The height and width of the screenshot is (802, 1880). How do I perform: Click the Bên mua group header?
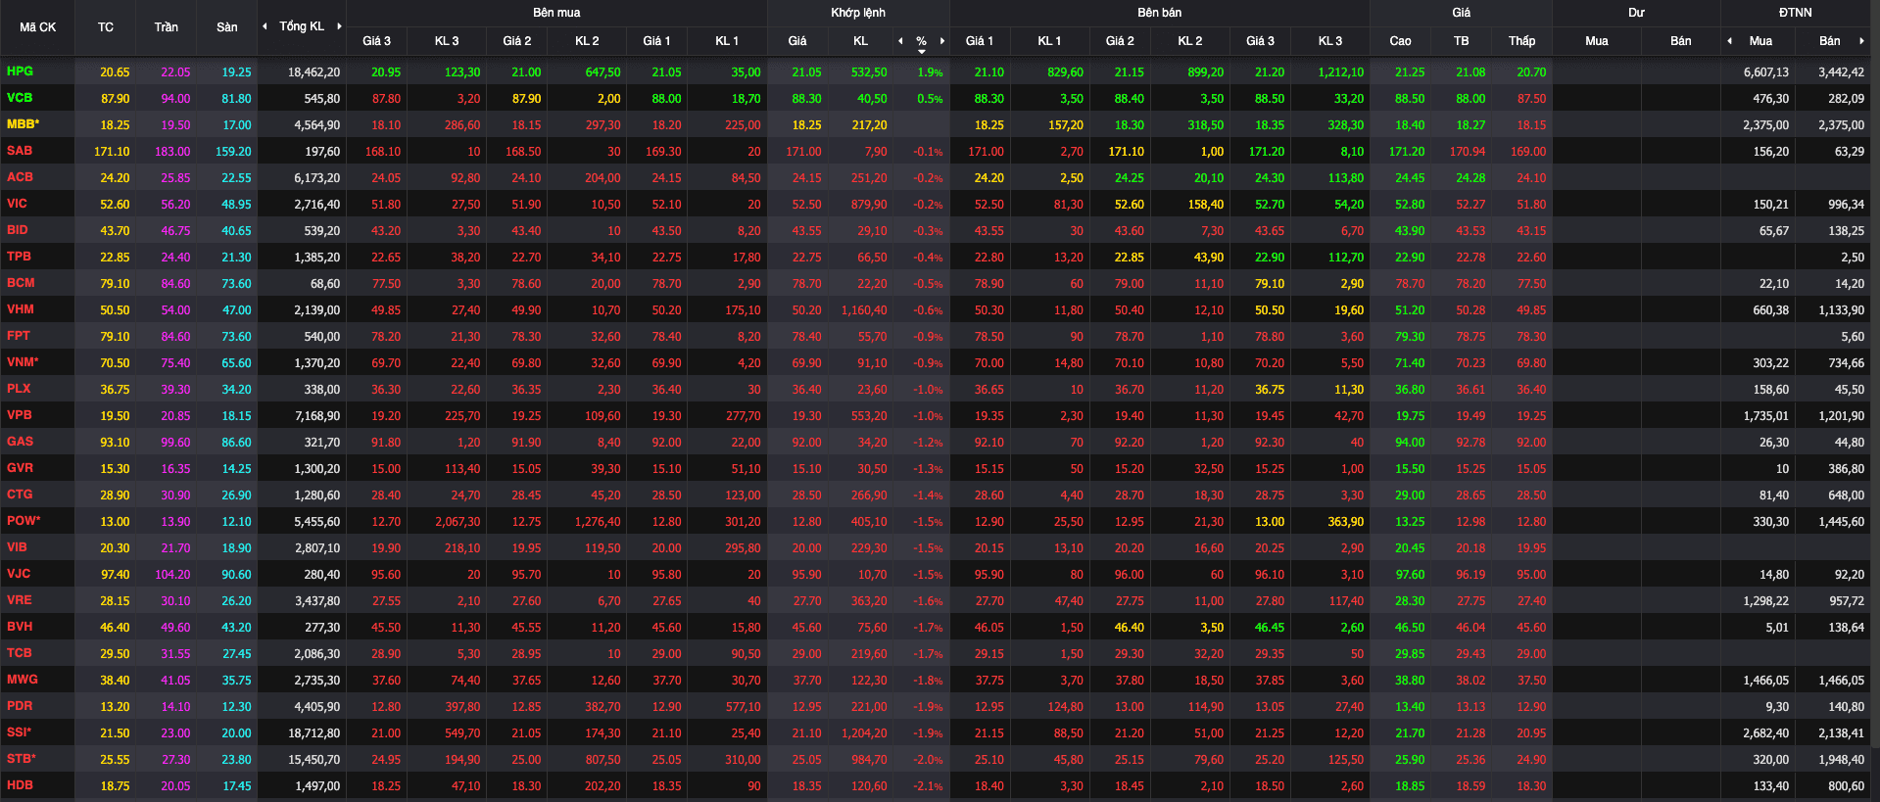click(556, 13)
